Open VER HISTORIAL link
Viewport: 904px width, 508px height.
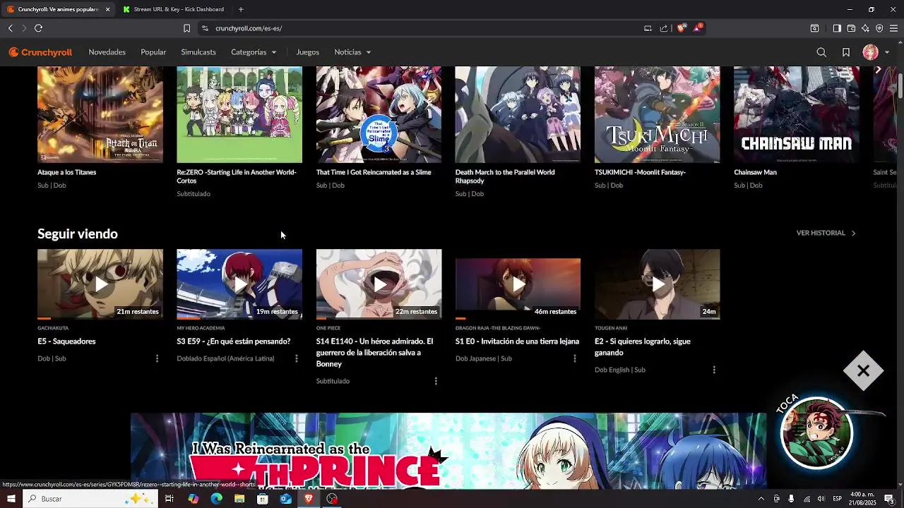[826, 233]
